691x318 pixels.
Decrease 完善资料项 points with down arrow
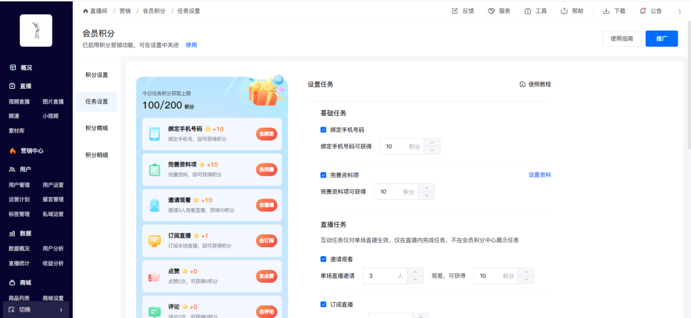[426, 196]
